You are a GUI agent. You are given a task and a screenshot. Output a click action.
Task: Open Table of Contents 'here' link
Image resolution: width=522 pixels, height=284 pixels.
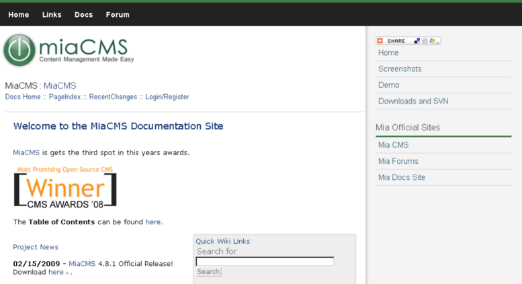tap(153, 222)
